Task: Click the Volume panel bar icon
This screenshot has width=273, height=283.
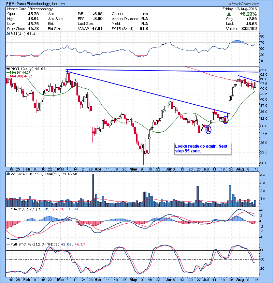Action: [8, 174]
